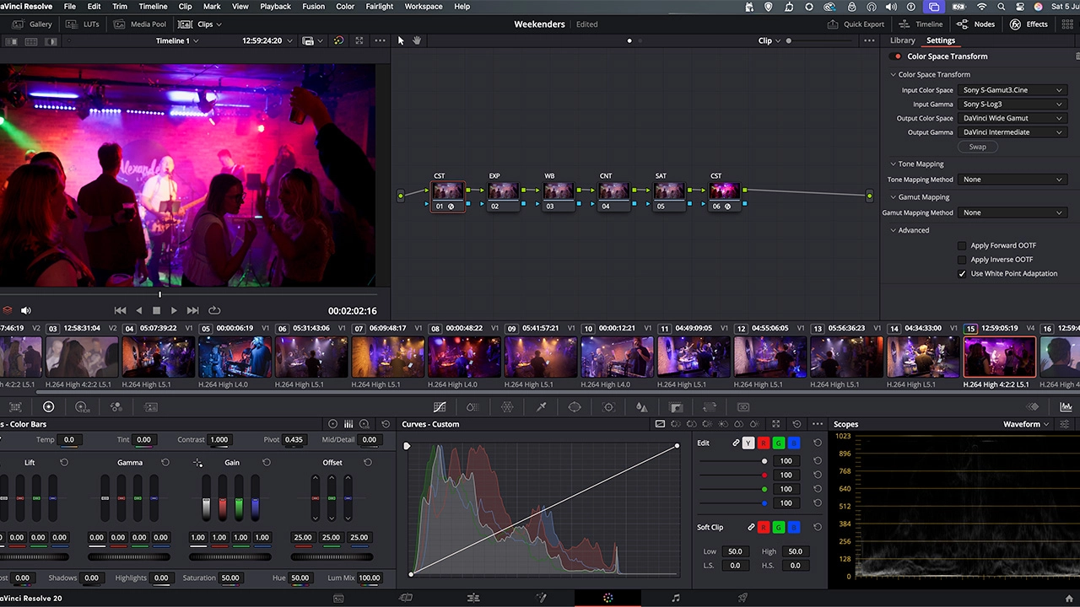Open the Playback menu
This screenshot has height=607, width=1080.
click(x=275, y=7)
